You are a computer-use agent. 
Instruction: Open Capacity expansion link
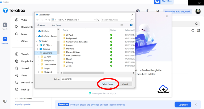(x=23, y=104)
